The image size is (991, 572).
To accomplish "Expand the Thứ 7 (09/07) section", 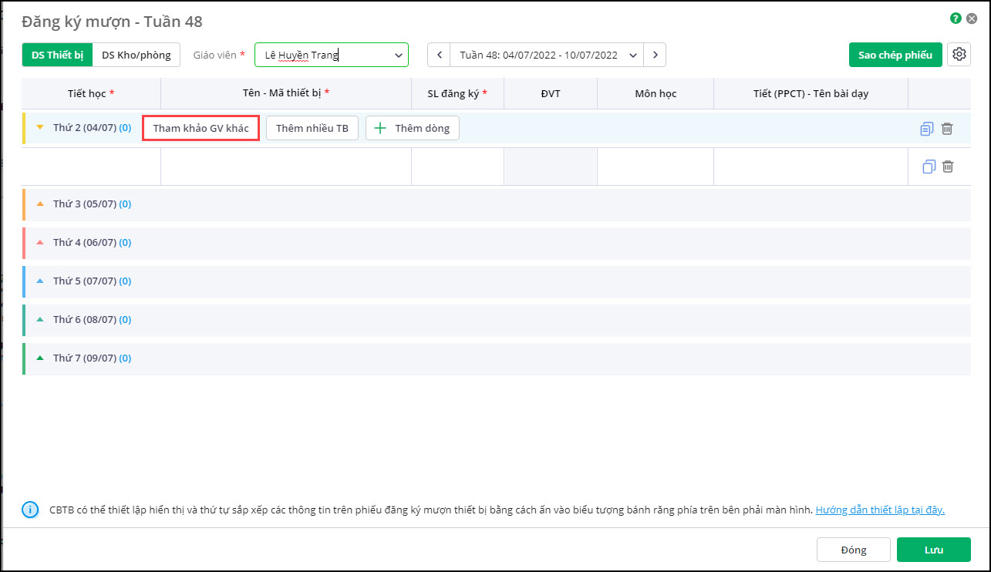I will click(40, 358).
